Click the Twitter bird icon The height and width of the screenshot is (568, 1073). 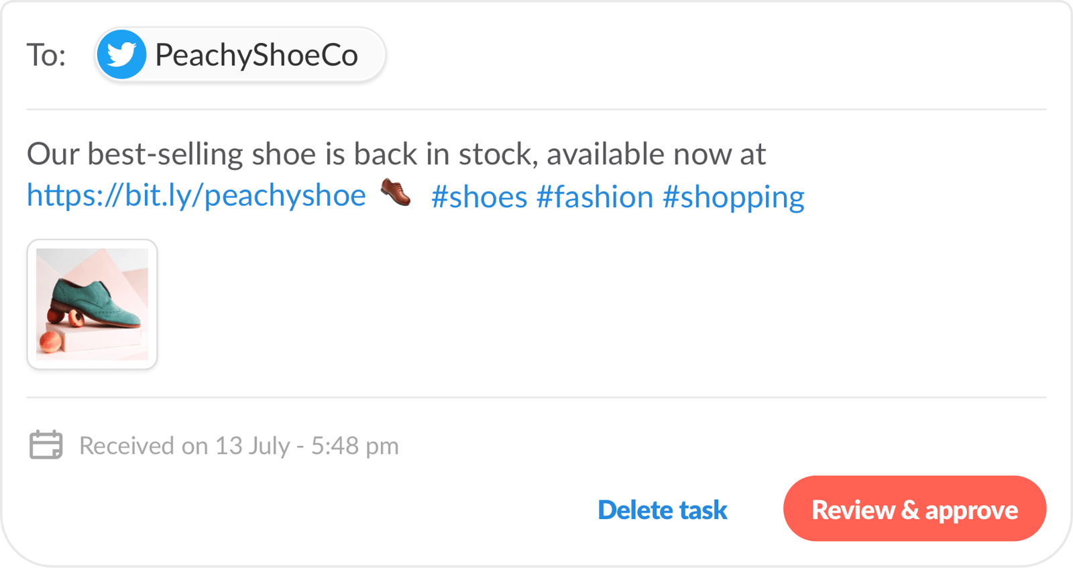tap(121, 54)
